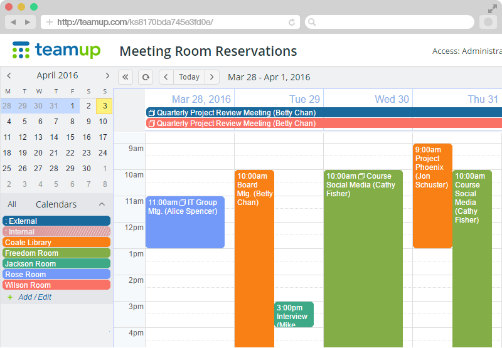Open the 10:00am Board Mtg. event

click(x=254, y=258)
